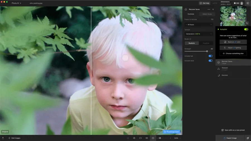Open the Recover faces three-dots menu

pos(209,9)
